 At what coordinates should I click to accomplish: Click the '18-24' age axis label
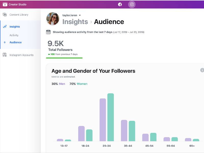(85, 146)
